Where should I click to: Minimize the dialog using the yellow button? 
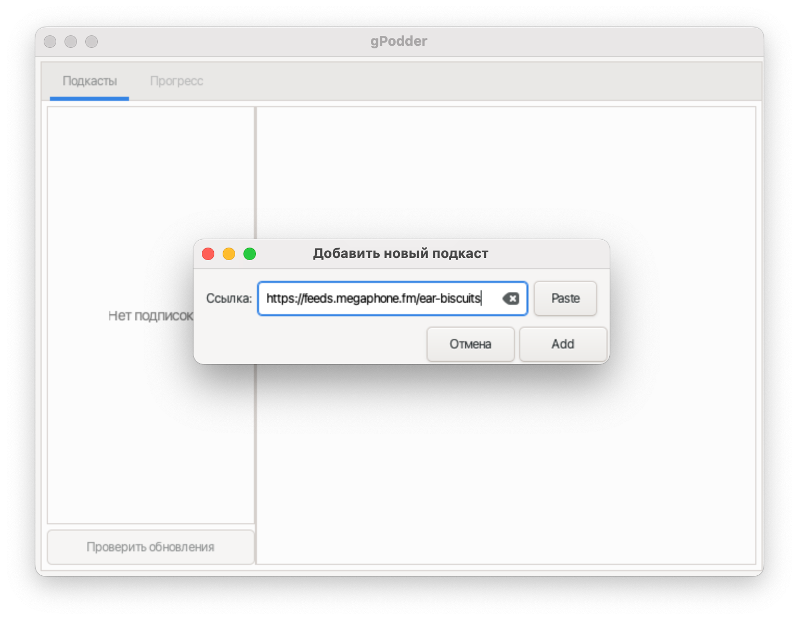coord(229,254)
